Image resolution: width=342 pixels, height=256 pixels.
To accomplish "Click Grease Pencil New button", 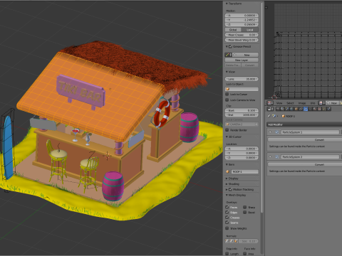I will click(x=245, y=55).
